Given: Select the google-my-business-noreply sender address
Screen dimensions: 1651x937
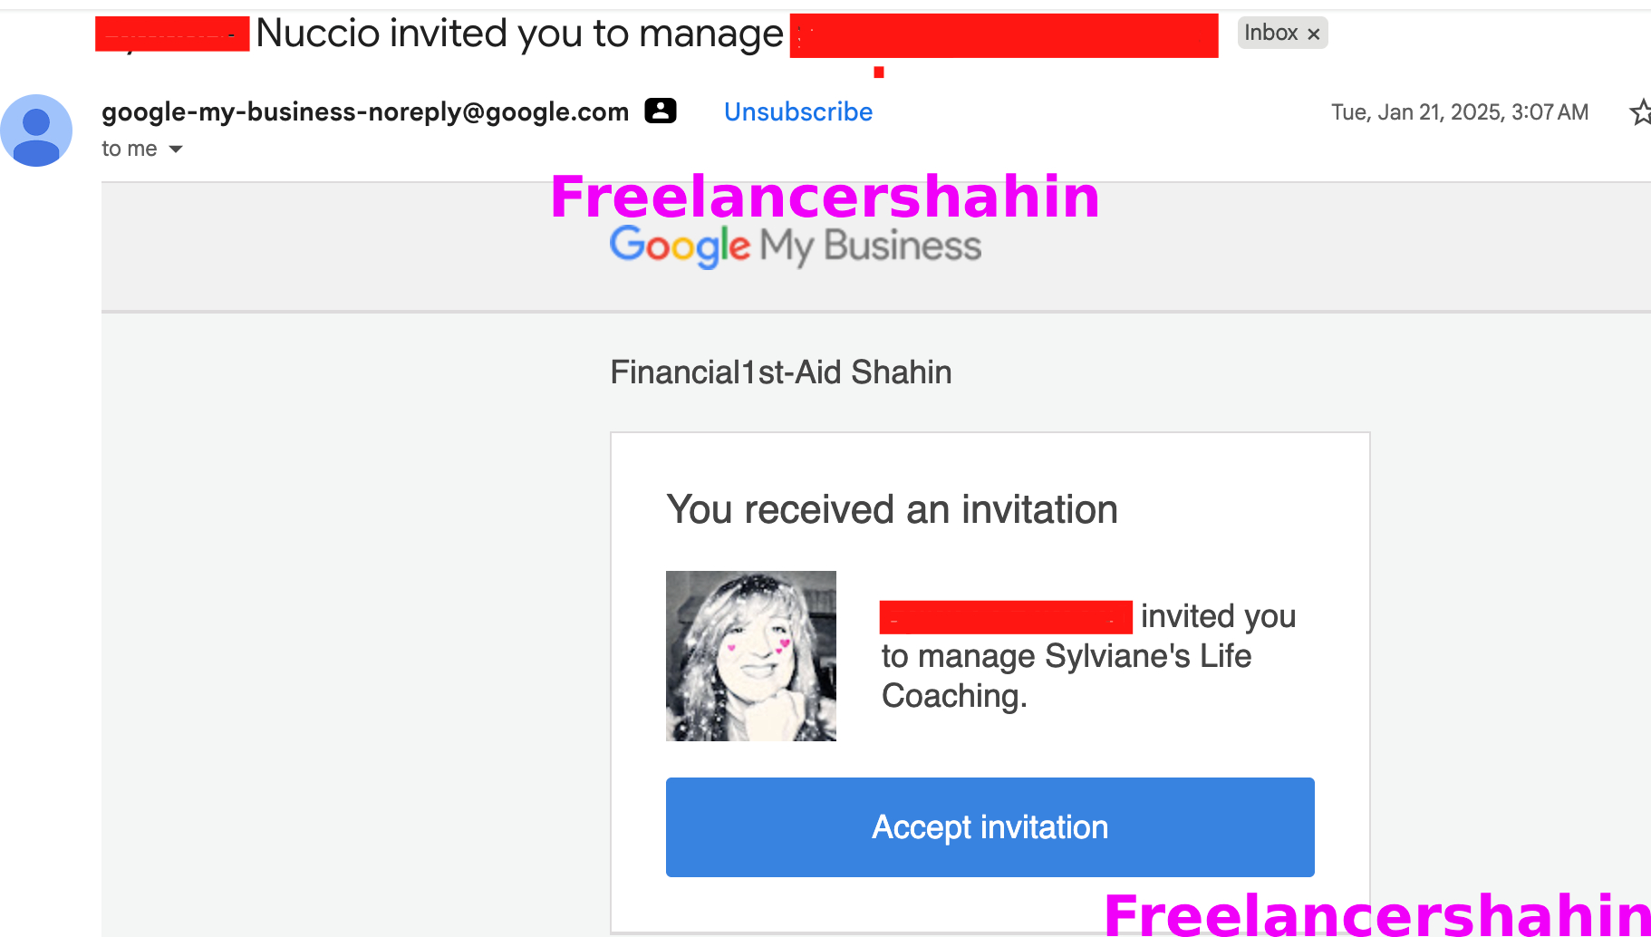Looking at the screenshot, I should tap(364, 111).
